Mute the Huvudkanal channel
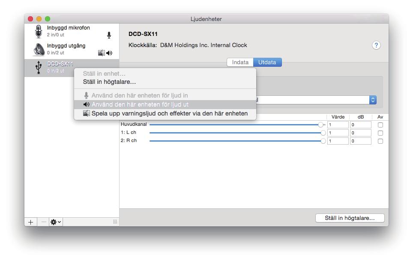Image resolution: width=413 pixels, height=261 pixels. coord(380,125)
